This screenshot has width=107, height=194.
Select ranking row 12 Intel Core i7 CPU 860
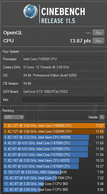tap(54, 190)
